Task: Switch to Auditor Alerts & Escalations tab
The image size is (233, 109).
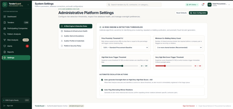Action: click(76, 36)
